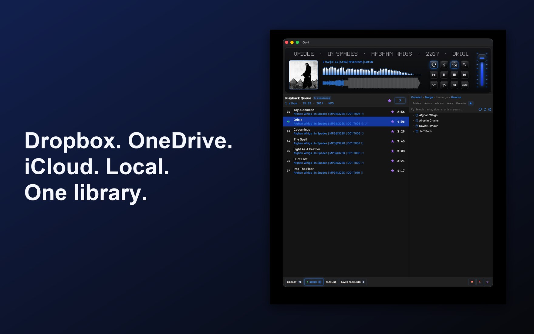The height and width of the screenshot is (334, 534).
Task: Expand the Jeff Beck source
Action: (413, 131)
